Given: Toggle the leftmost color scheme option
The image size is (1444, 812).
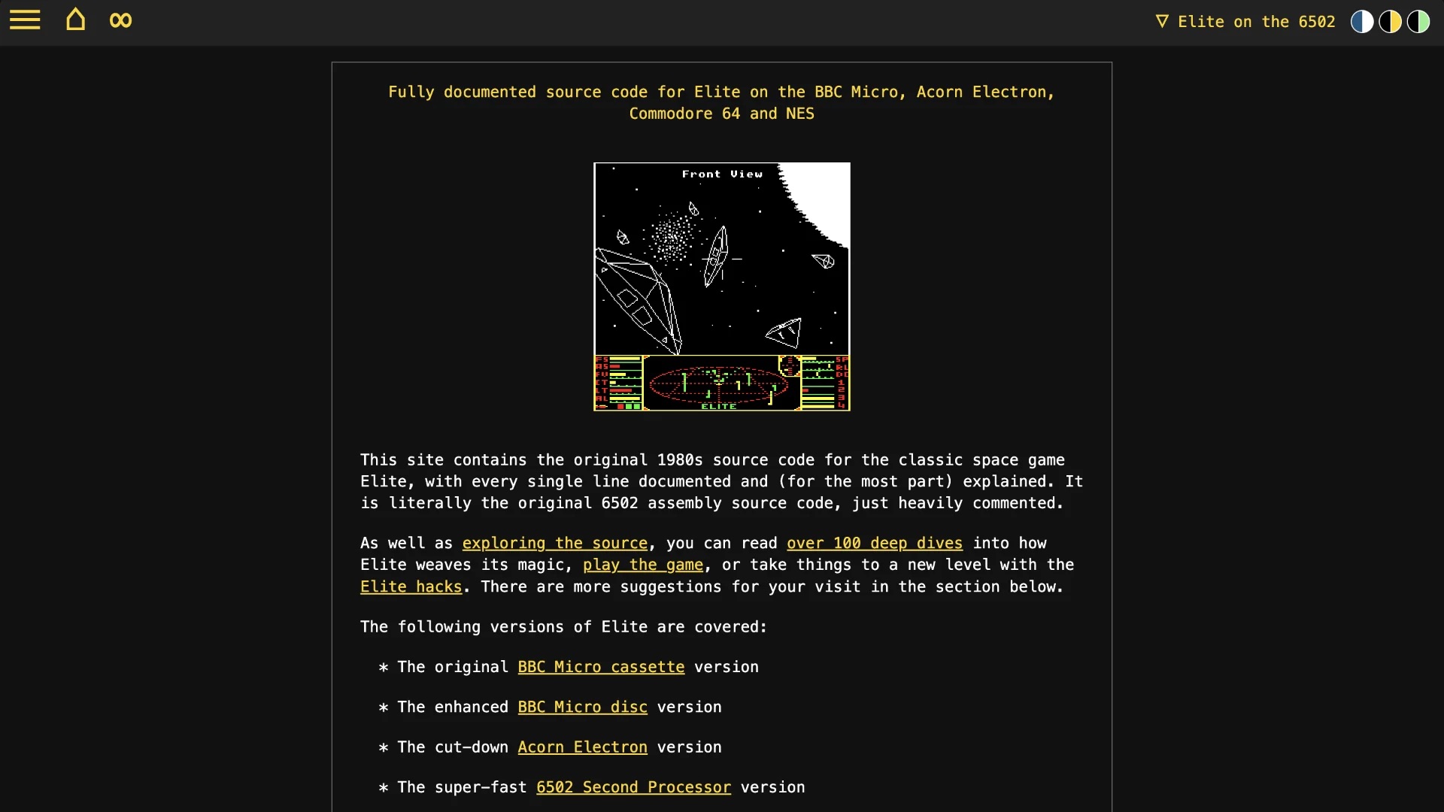Looking at the screenshot, I should (x=1362, y=21).
